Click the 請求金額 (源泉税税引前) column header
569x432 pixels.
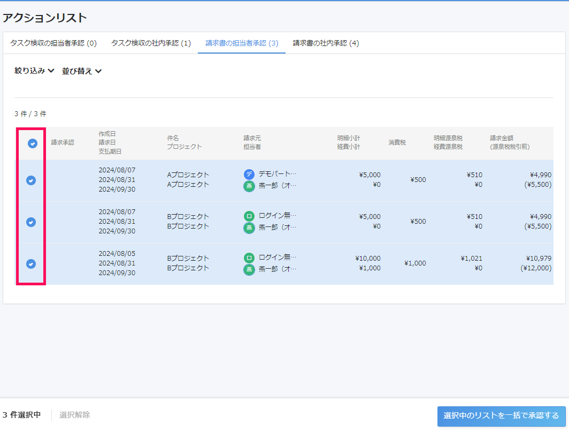click(510, 142)
